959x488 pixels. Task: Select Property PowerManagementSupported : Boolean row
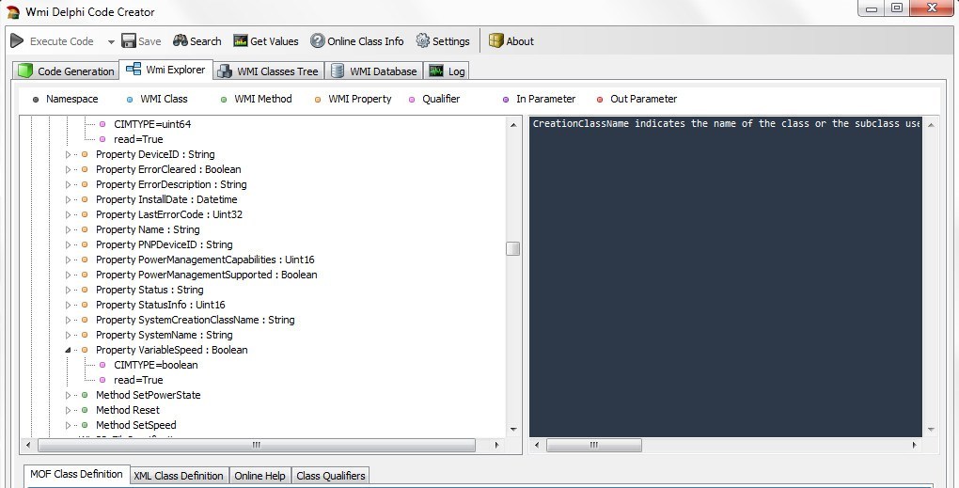click(207, 275)
